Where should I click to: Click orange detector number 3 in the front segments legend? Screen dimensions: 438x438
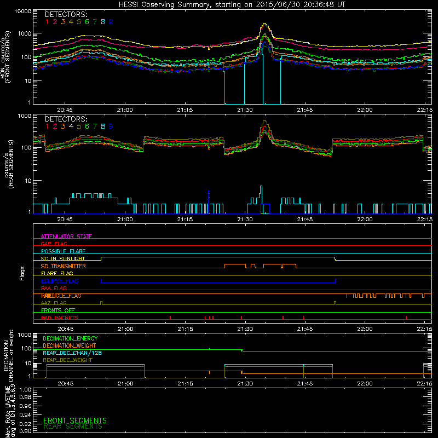click(x=63, y=21)
